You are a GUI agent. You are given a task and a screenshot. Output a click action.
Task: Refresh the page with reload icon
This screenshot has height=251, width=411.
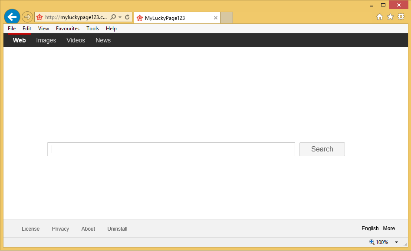tap(127, 17)
